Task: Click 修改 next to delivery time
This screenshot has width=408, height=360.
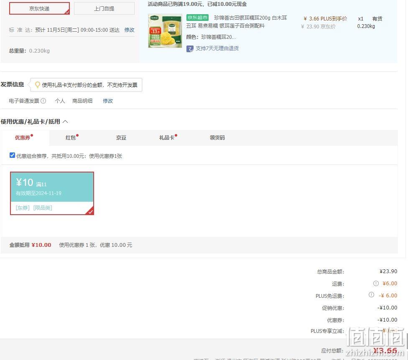Action: pyautogui.click(x=129, y=30)
